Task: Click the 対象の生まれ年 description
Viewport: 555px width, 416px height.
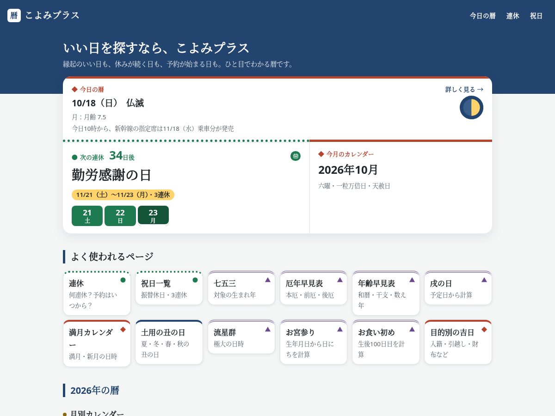Action: 234,295
